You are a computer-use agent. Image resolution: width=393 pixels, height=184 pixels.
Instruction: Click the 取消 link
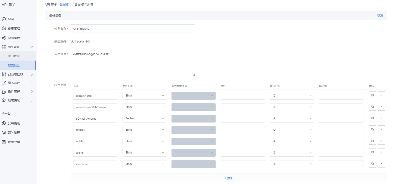pyautogui.click(x=380, y=15)
